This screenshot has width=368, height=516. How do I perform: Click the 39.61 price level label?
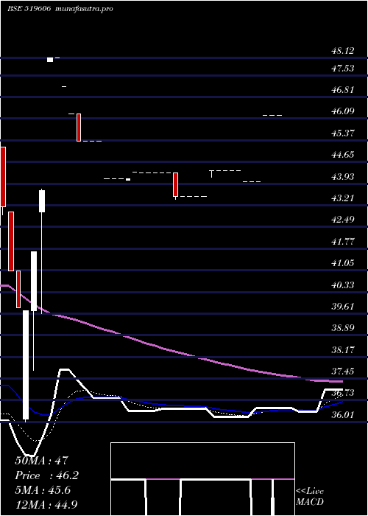(343, 307)
